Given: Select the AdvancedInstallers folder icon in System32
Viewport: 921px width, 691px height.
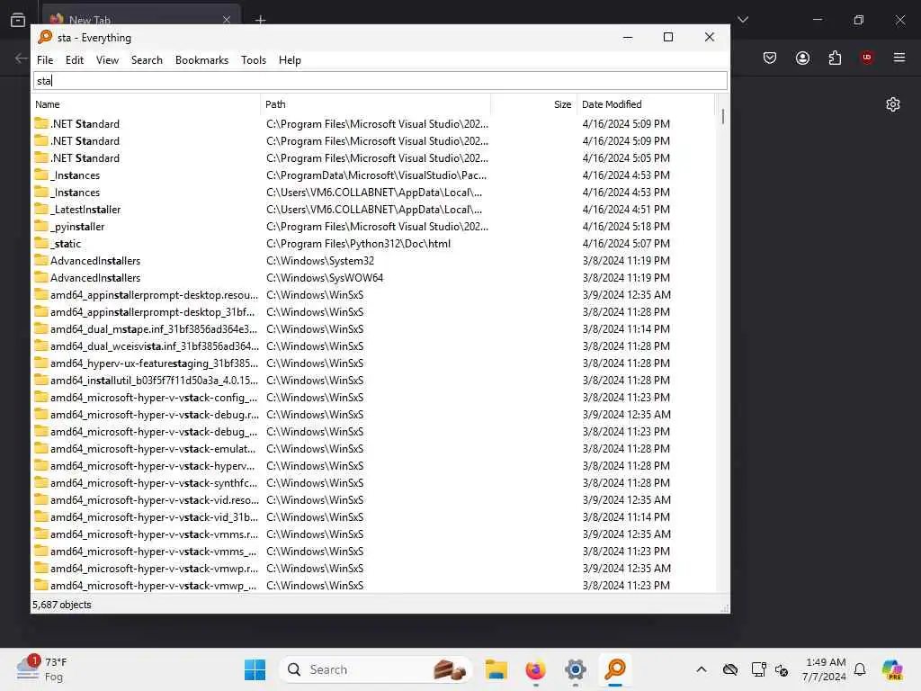Looking at the screenshot, I should (x=41, y=260).
